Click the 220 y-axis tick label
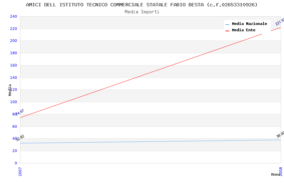The width and height of the screenshot is (284, 183). 13,29
